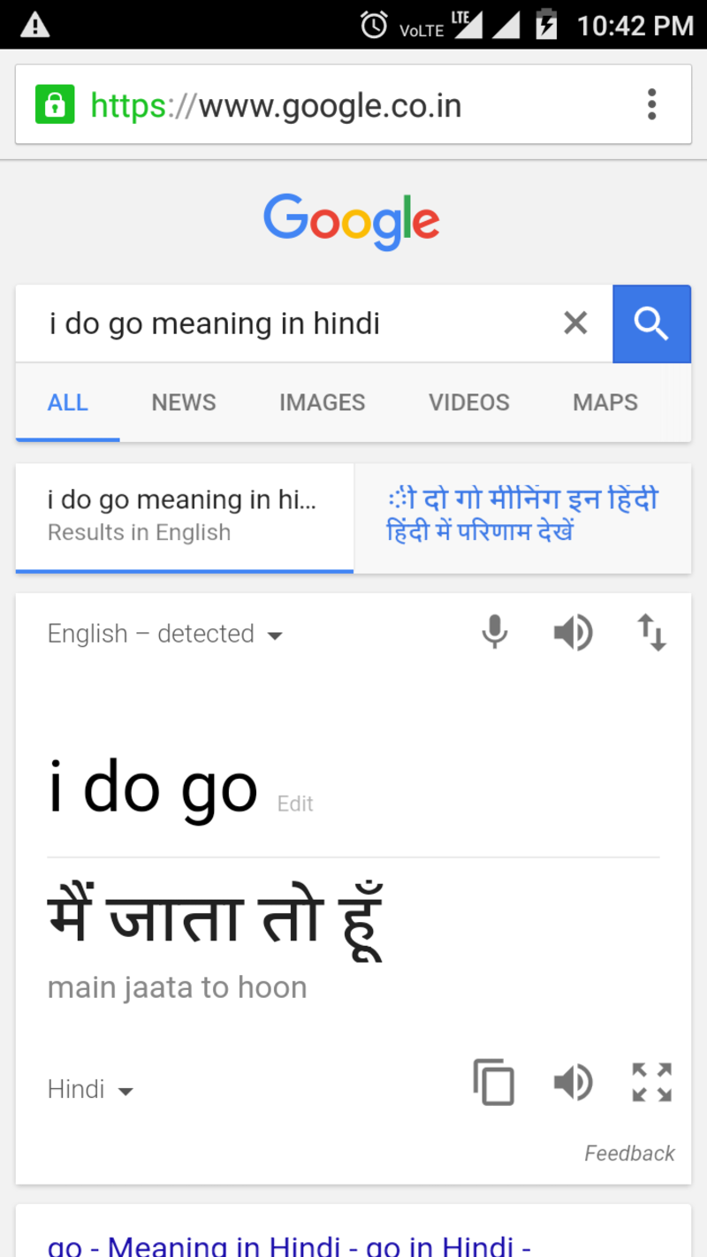The height and width of the screenshot is (1257, 707).
Task: Tap the blue search magnifier button
Action: point(651,324)
